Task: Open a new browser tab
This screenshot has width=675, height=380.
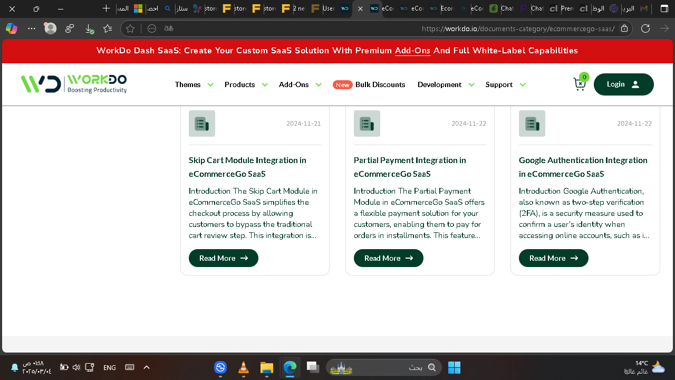Action: point(107,8)
